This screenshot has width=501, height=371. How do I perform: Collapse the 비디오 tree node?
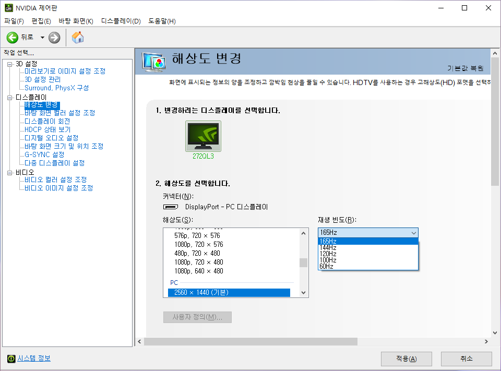coord(9,173)
